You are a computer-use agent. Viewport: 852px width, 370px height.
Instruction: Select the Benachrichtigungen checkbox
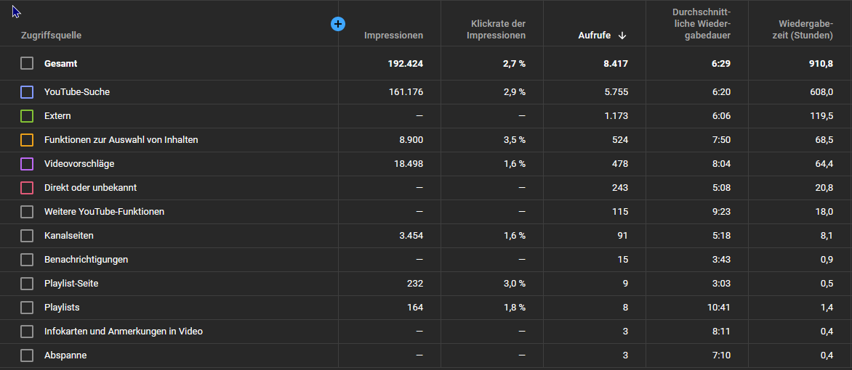[x=27, y=260]
